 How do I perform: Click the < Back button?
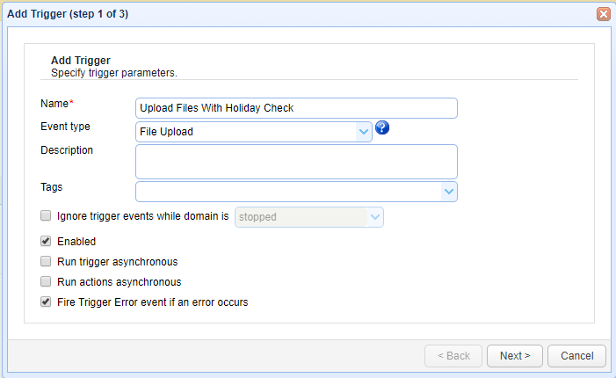[x=453, y=356]
